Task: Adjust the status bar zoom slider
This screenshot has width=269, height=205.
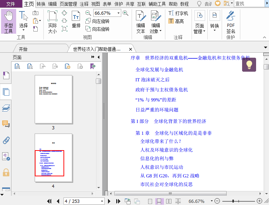Action: coord(233,201)
